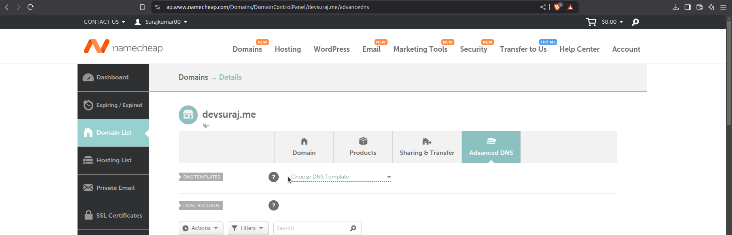The width and height of the screenshot is (732, 235).
Task: Click the namecheap logo
Action: pyautogui.click(x=123, y=47)
